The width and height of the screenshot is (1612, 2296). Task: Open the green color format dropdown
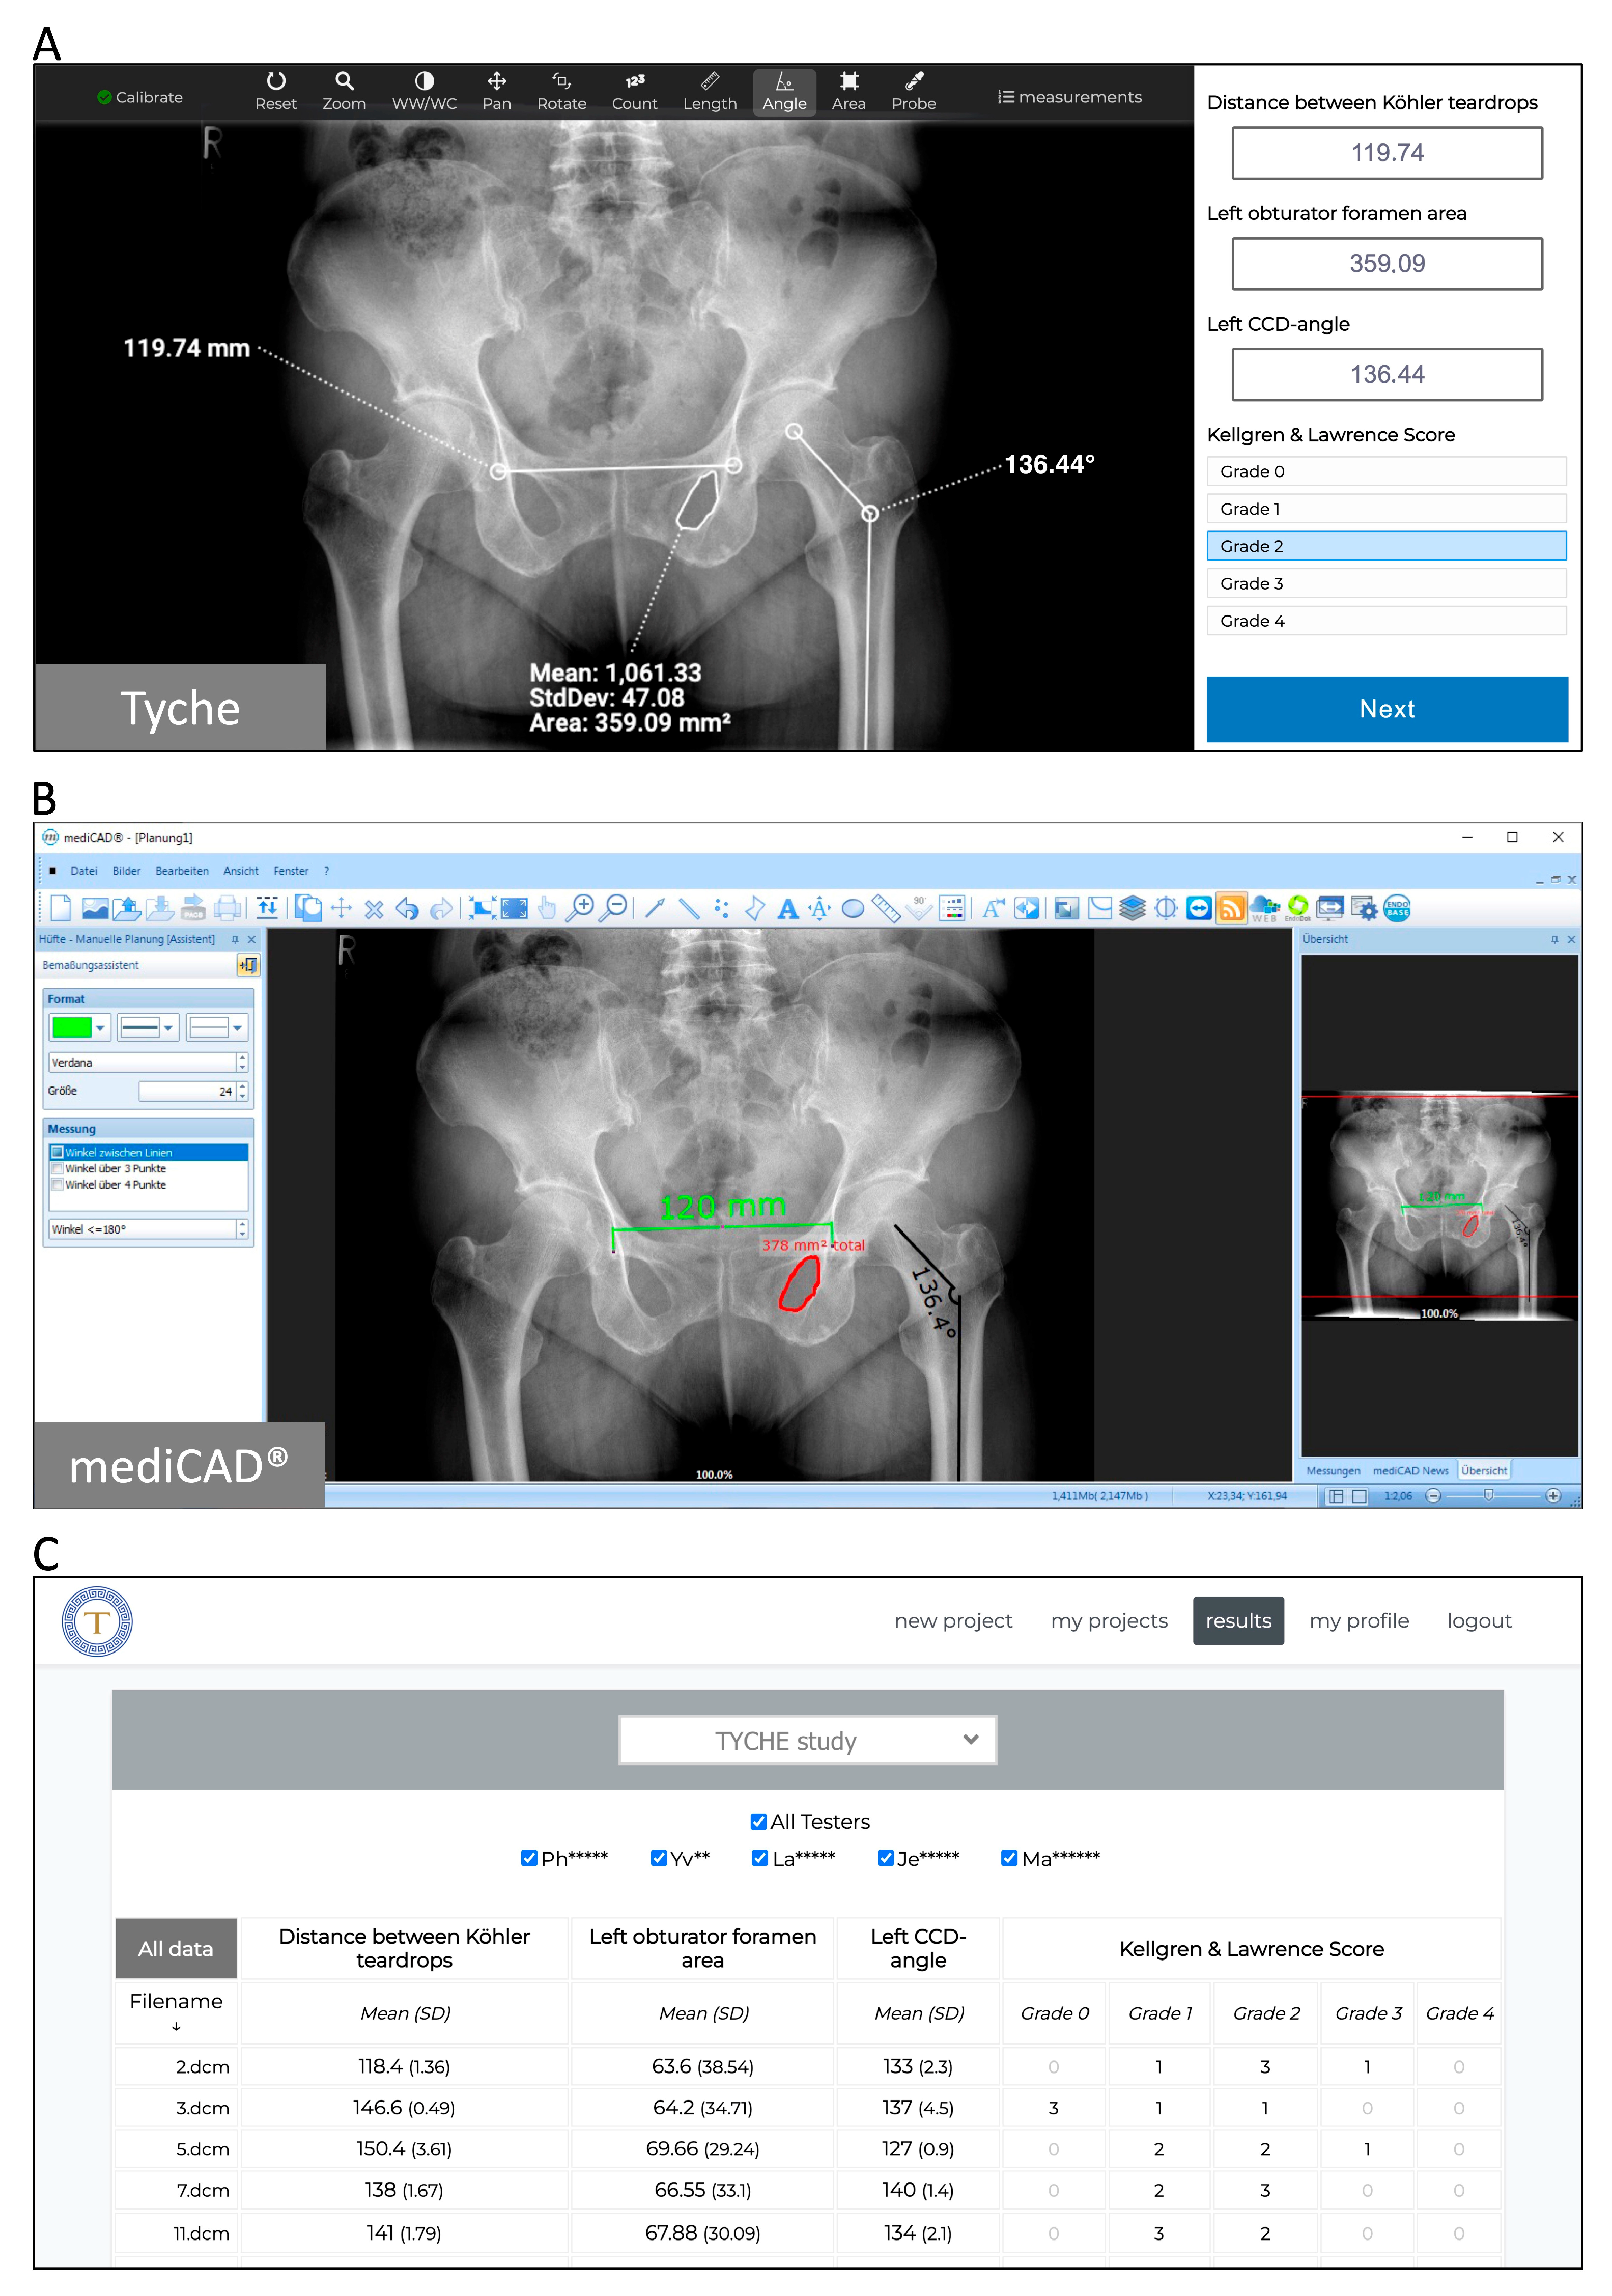[100, 1027]
